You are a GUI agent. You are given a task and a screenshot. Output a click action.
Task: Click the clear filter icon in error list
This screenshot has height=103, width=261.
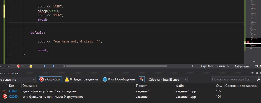142,79
